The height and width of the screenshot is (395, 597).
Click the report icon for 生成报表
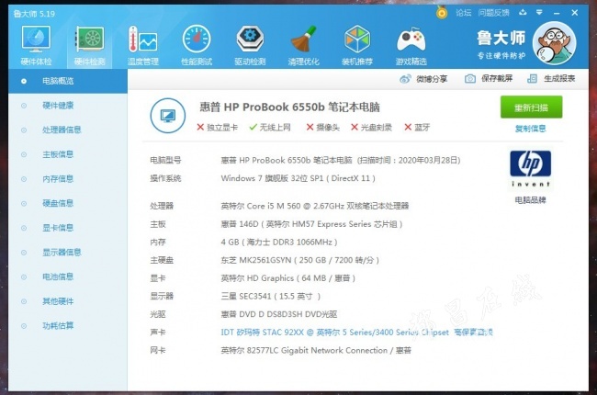coord(532,79)
